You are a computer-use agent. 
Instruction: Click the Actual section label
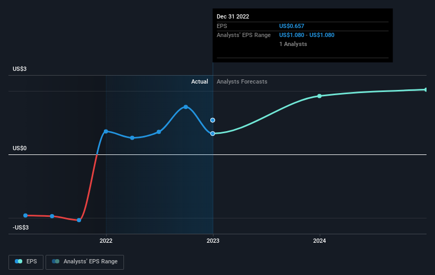[199, 81]
